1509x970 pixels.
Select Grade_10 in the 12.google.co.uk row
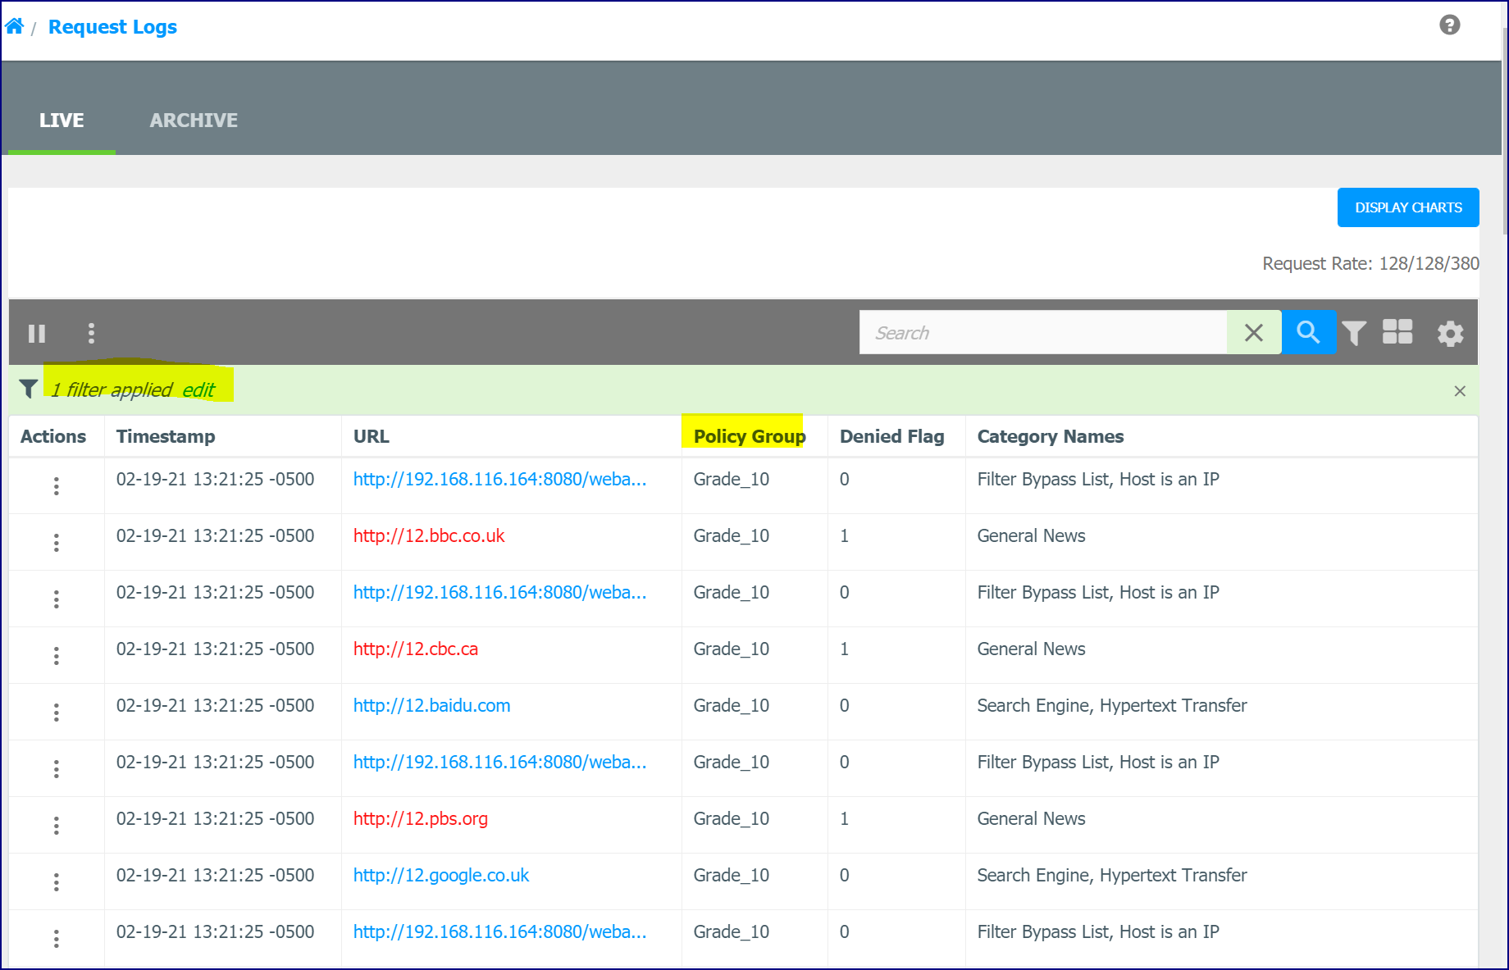(x=732, y=876)
